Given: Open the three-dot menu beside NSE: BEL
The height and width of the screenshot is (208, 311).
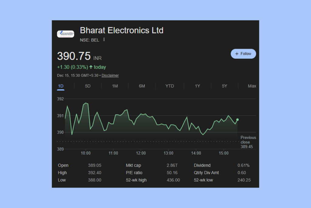Looking at the screenshot, I should click(104, 40).
